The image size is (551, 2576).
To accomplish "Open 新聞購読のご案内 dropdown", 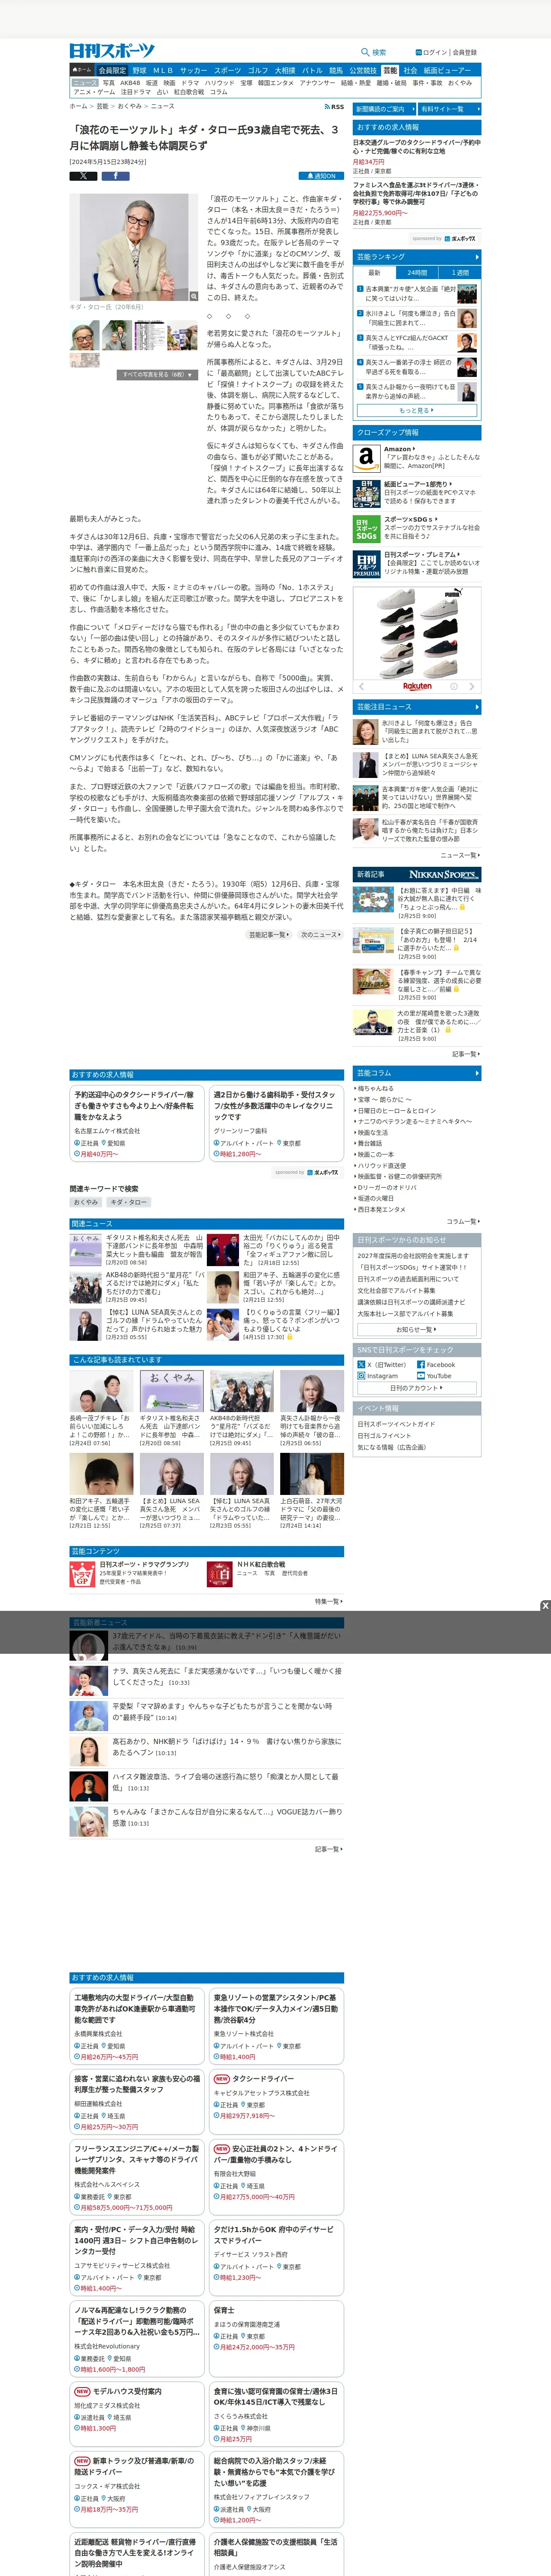I will coord(384,109).
